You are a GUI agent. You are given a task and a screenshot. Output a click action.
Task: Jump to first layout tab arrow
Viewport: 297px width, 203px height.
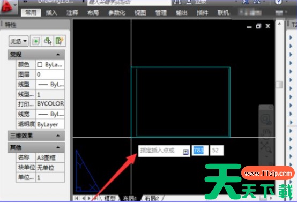pyautogui.click(x=77, y=198)
